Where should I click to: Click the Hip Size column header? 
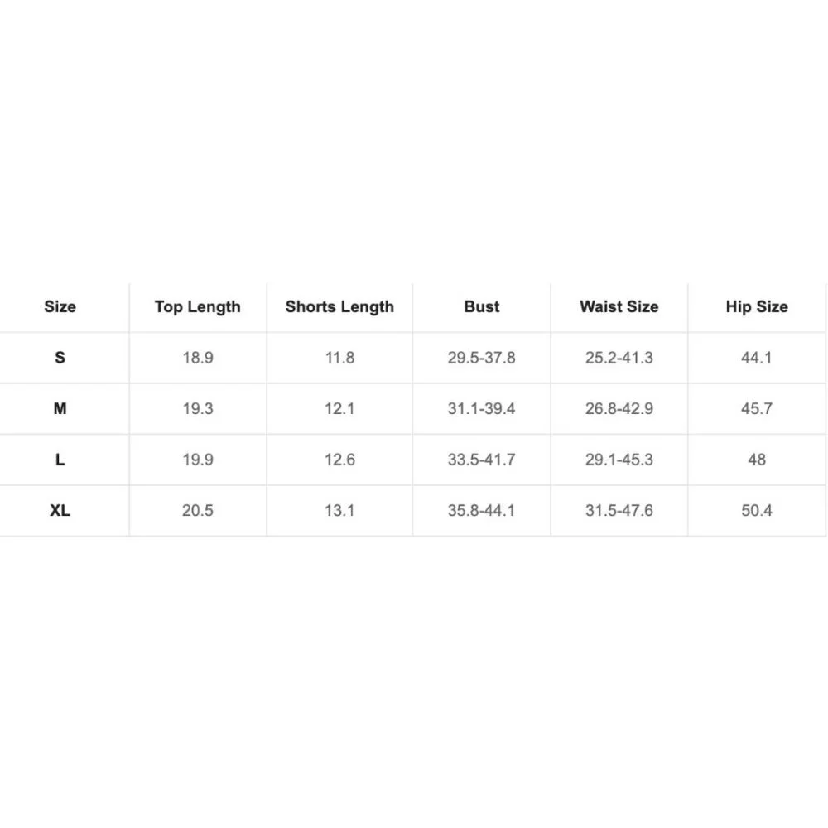[757, 307]
